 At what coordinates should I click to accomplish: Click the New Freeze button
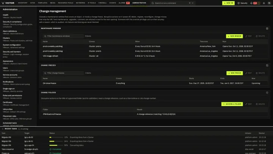pos(235,73)
